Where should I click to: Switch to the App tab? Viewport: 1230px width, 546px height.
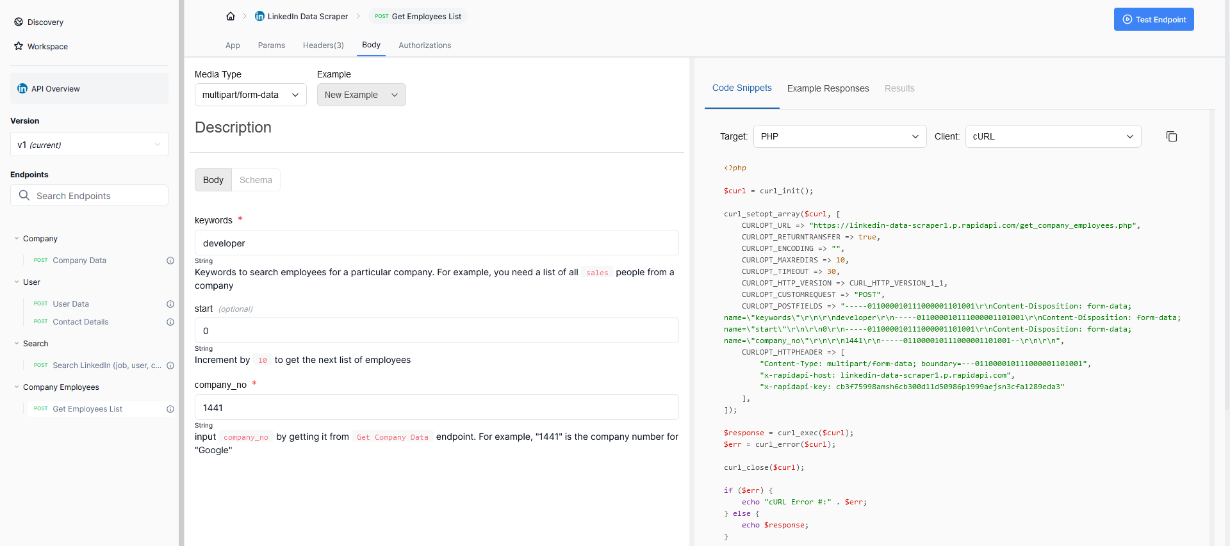coord(233,45)
